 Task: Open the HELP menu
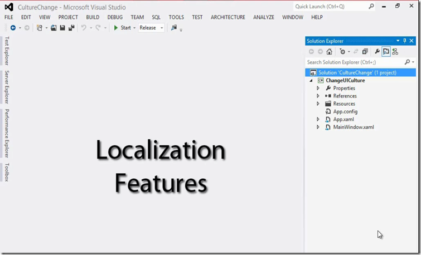click(317, 17)
